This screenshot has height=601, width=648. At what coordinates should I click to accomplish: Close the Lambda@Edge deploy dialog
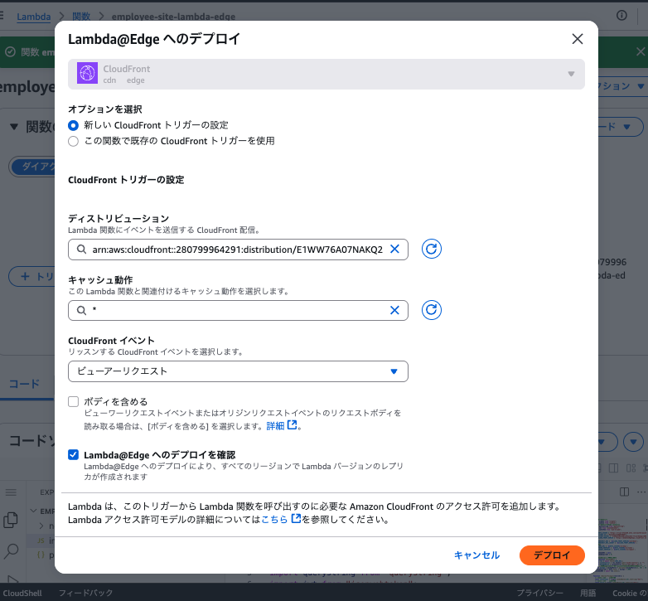point(577,39)
